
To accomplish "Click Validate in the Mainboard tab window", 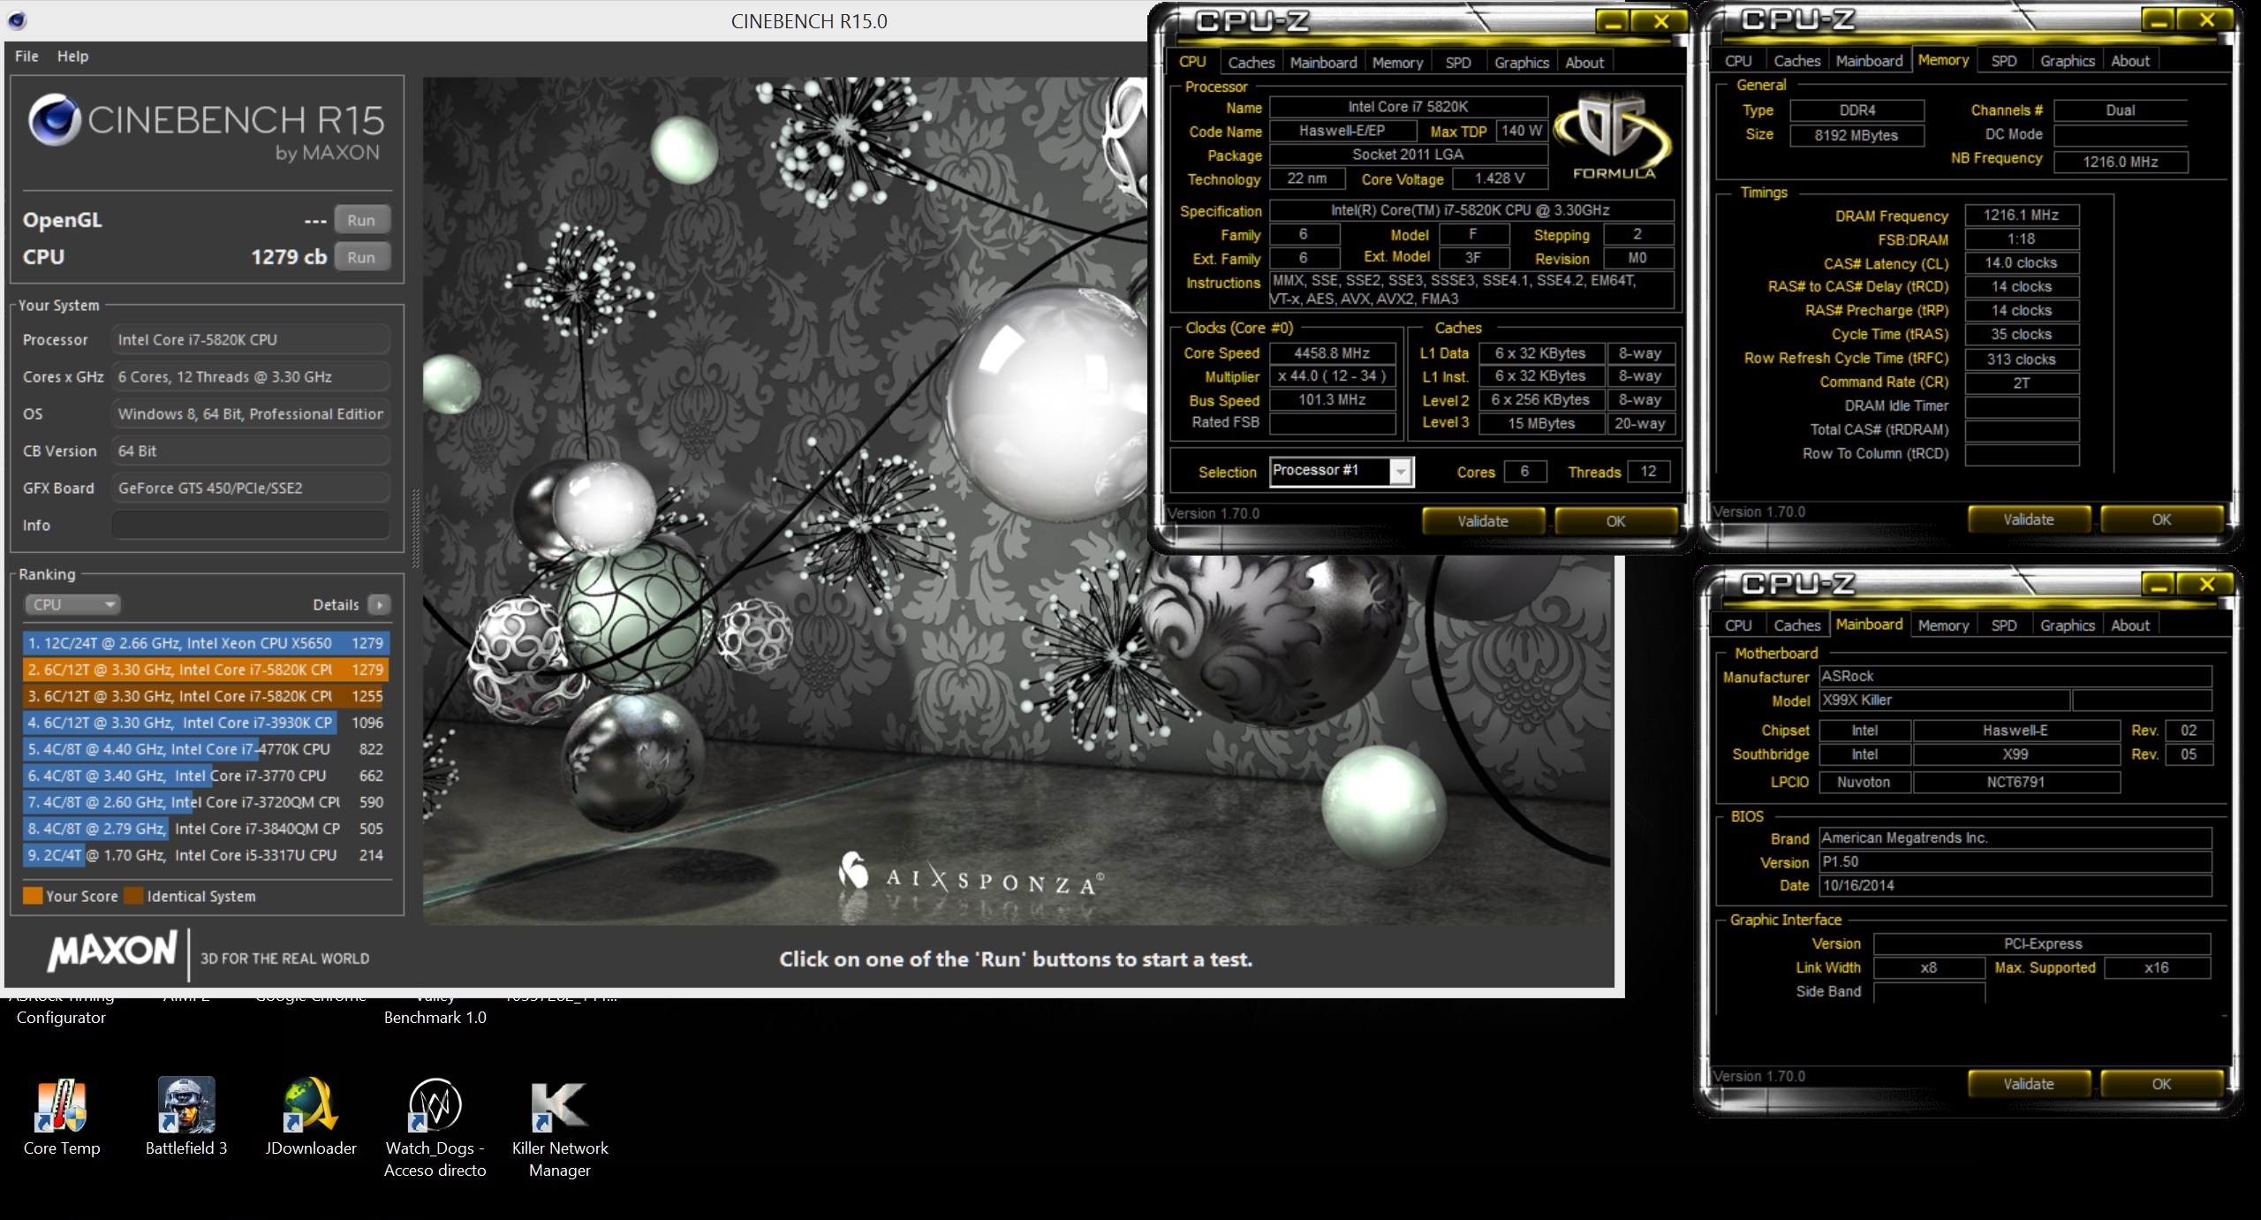I will (2029, 1084).
